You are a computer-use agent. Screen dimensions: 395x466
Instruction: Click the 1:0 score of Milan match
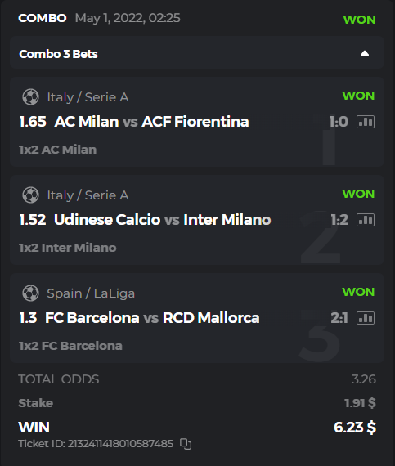339,122
